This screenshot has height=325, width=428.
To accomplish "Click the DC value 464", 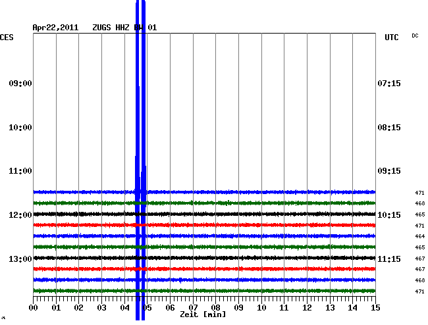I will (x=420, y=236).
